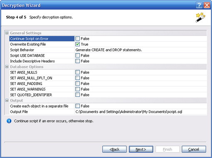Edit the Output File path value

pyautogui.click(x=141, y=112)
